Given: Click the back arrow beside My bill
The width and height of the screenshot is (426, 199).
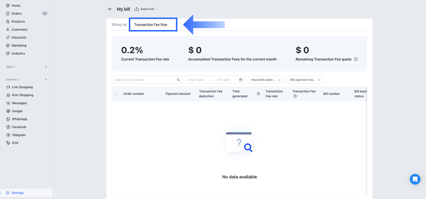Looking at the screenshot, I should pyautogui.click(x=110, y=9).
